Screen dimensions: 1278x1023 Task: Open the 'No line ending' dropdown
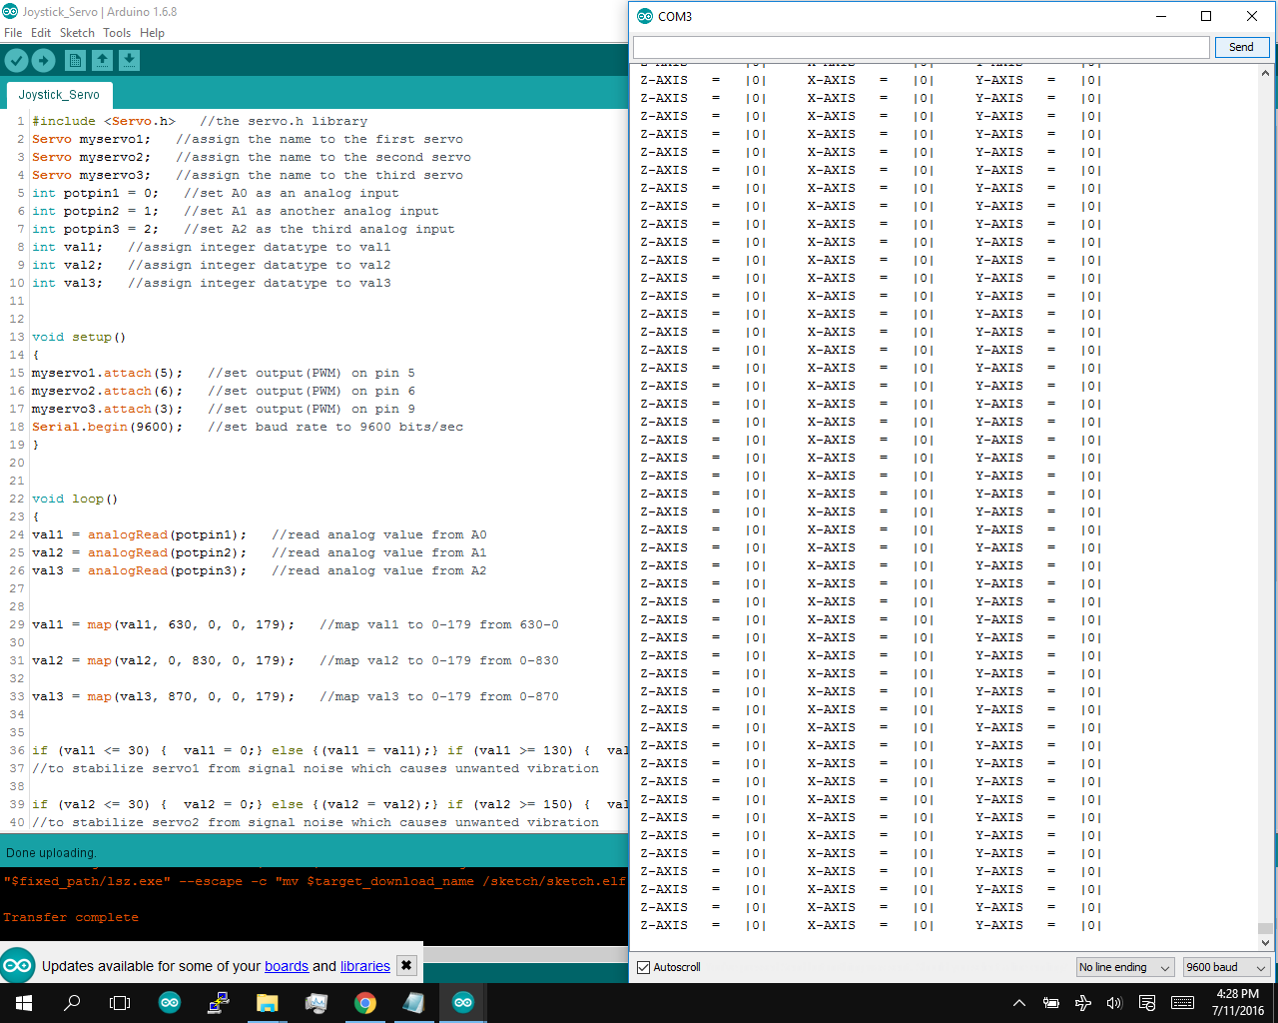[x=1124, y=967]
